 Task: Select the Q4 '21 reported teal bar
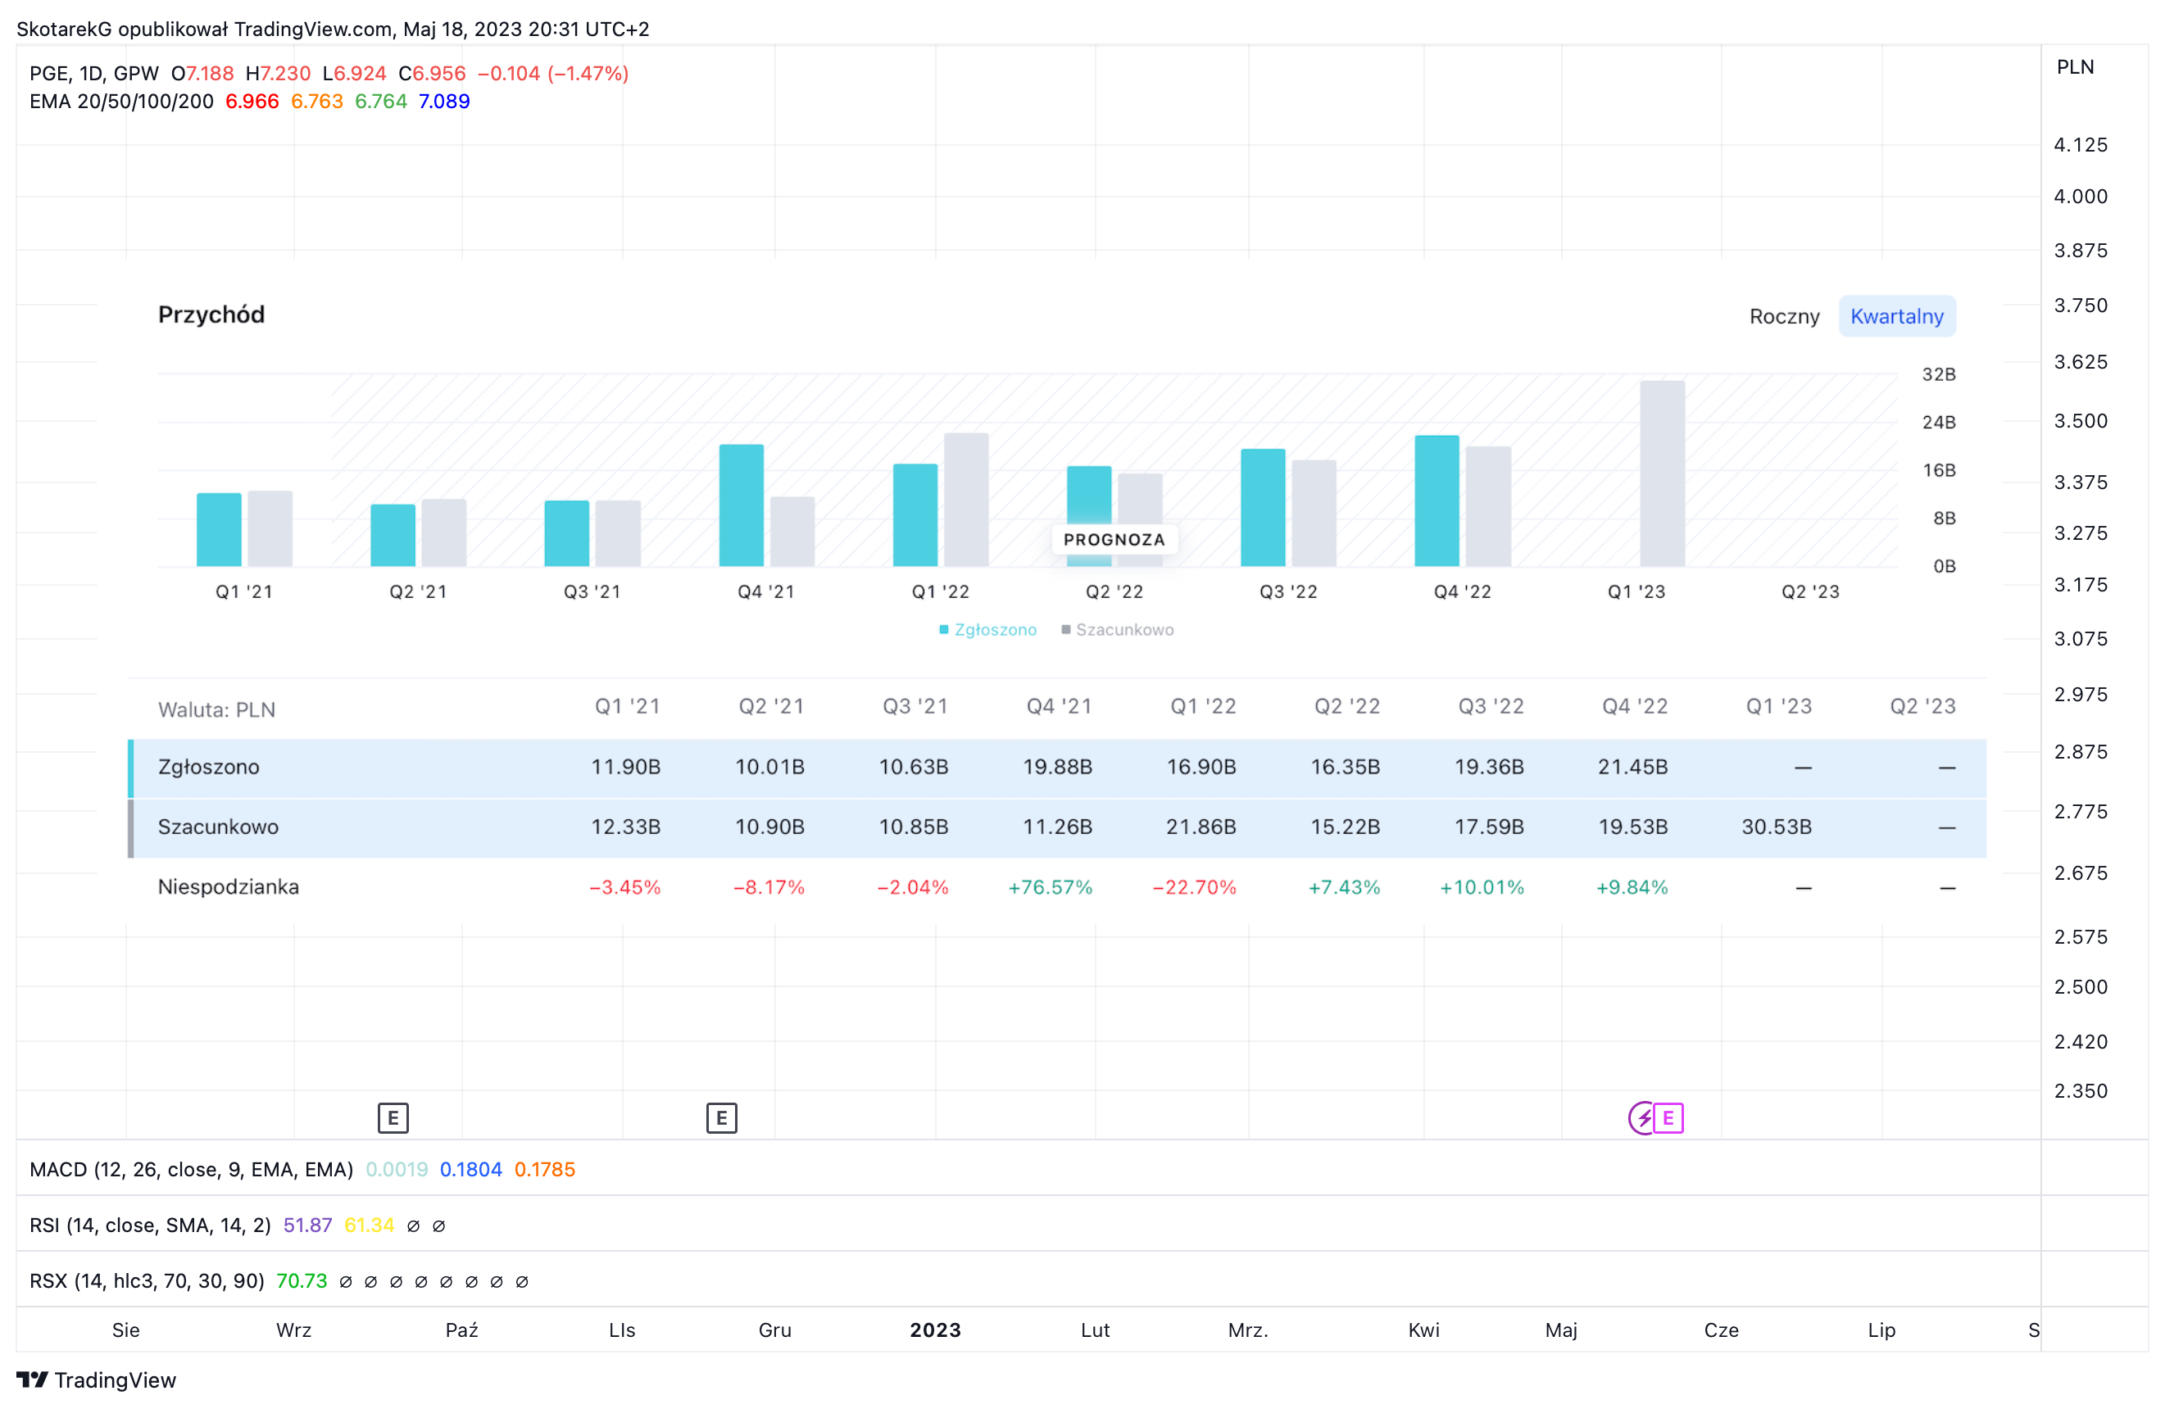point(742,505)
